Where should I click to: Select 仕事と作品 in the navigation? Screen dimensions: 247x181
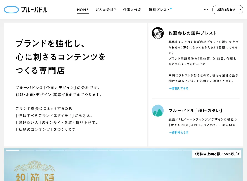tap(132, 10)
